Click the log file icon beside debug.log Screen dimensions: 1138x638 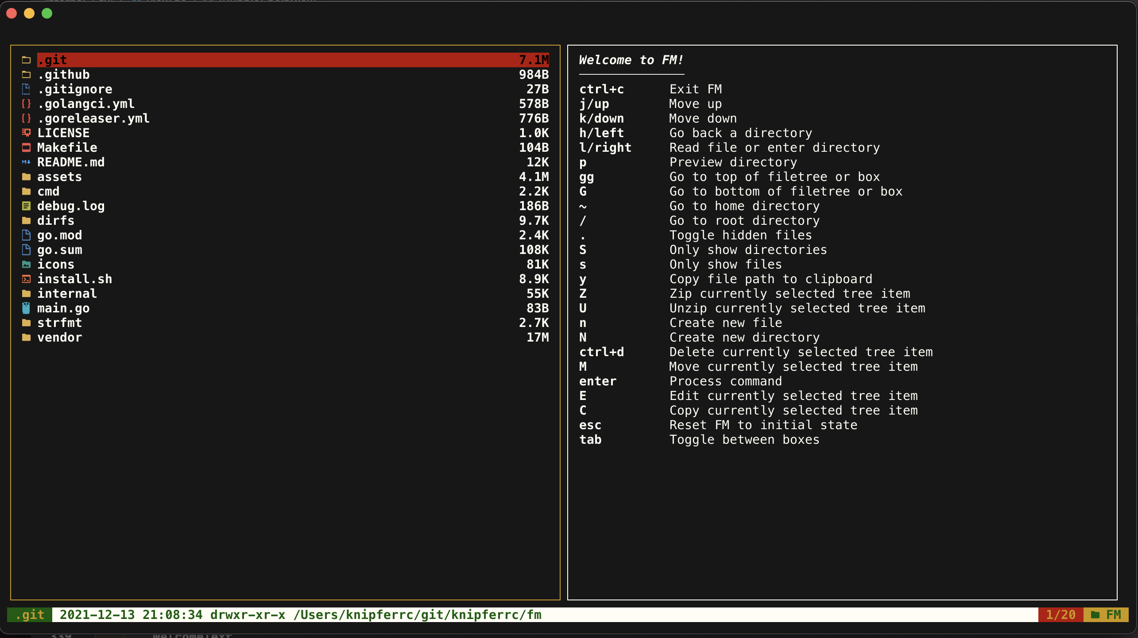tap(26, 206)
